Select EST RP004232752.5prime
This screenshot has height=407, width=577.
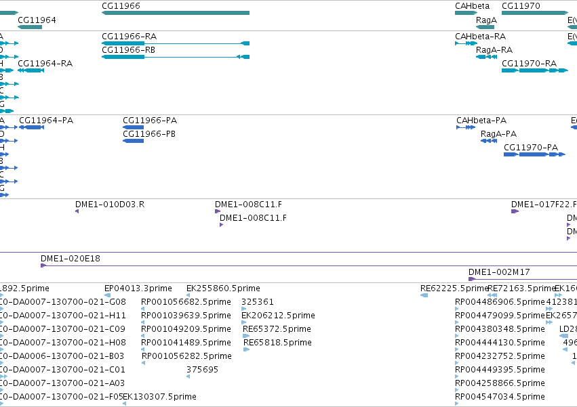(x=457, y=363)
